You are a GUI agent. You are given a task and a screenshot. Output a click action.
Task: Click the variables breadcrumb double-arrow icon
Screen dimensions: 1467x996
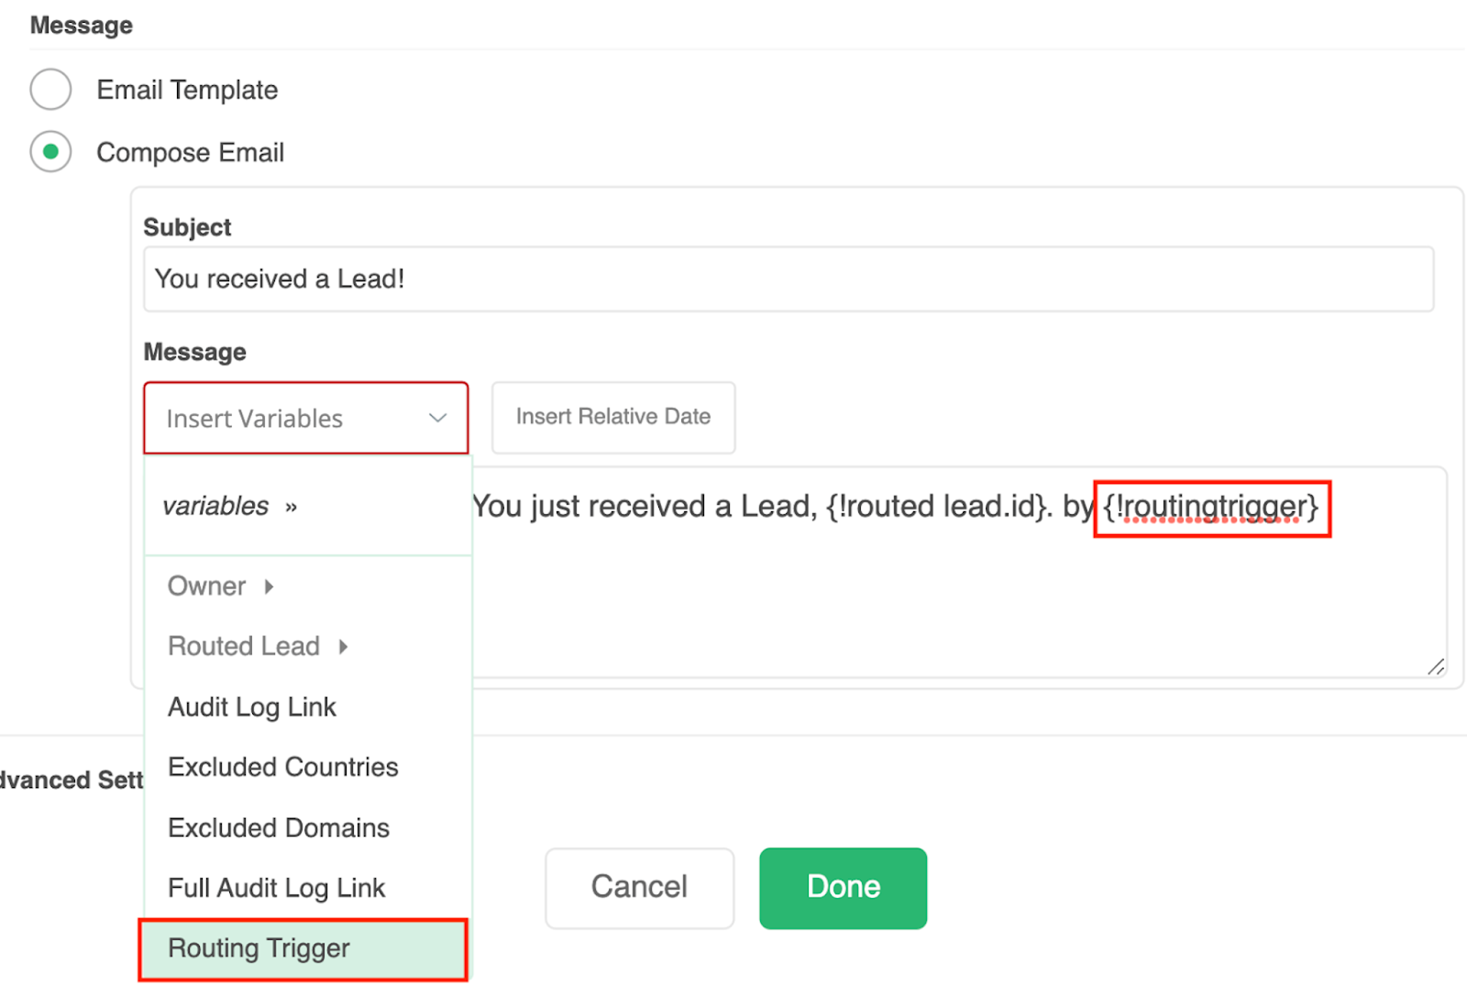click(x=291, y=507)
